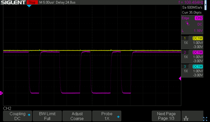This screenshot has width=210, height=122.
Task: Toggle Adjust between Coarse and Fine
Action: point(76,116)
